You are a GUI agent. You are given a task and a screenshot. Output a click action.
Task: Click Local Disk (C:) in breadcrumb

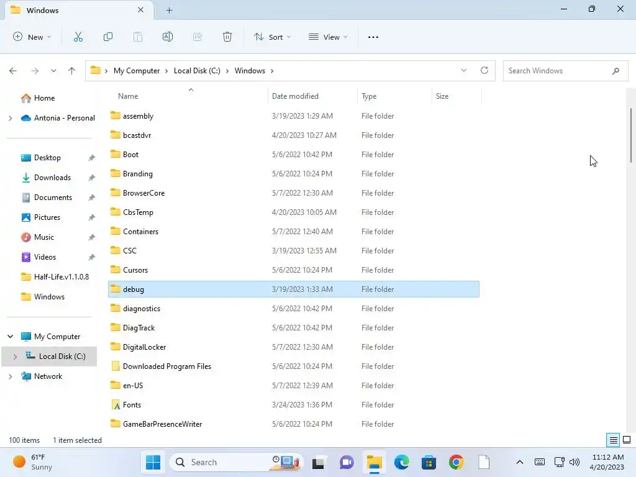[x=197, y=71]
